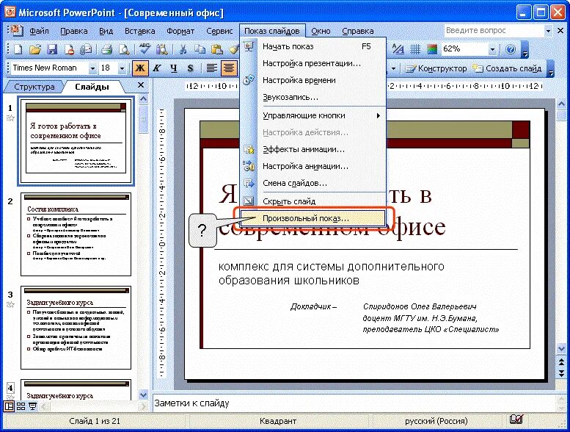Click spell-check status icon in status bar
This screenshot has height=432, width=570.
516,420
